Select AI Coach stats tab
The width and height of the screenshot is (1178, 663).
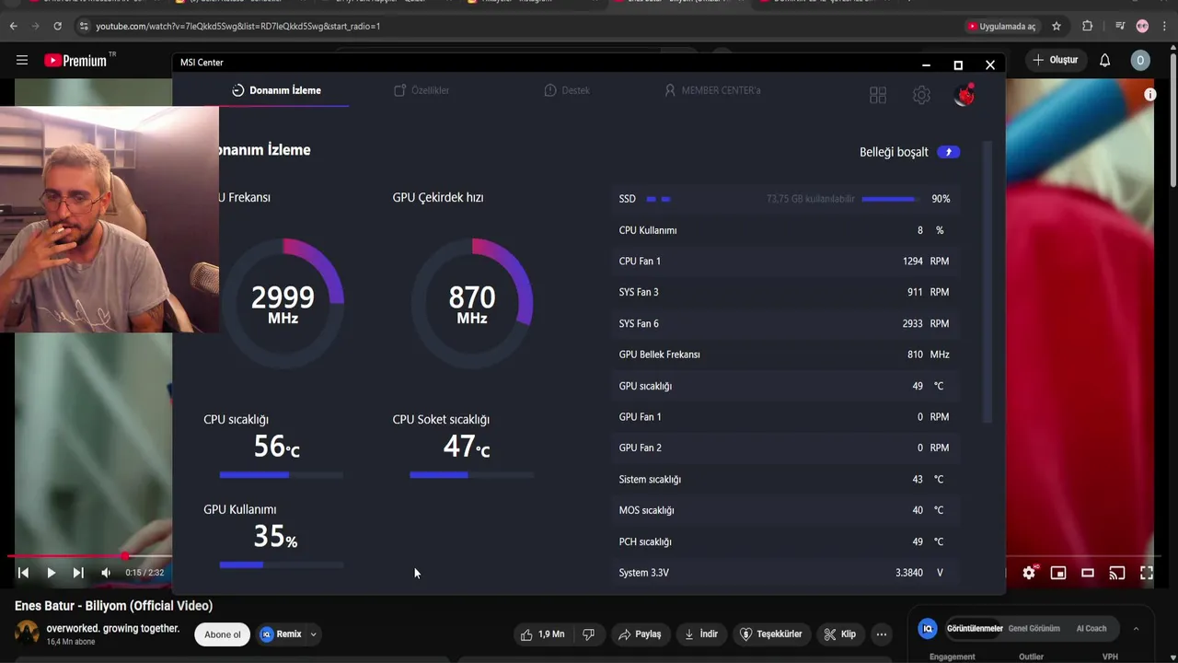1091,629
